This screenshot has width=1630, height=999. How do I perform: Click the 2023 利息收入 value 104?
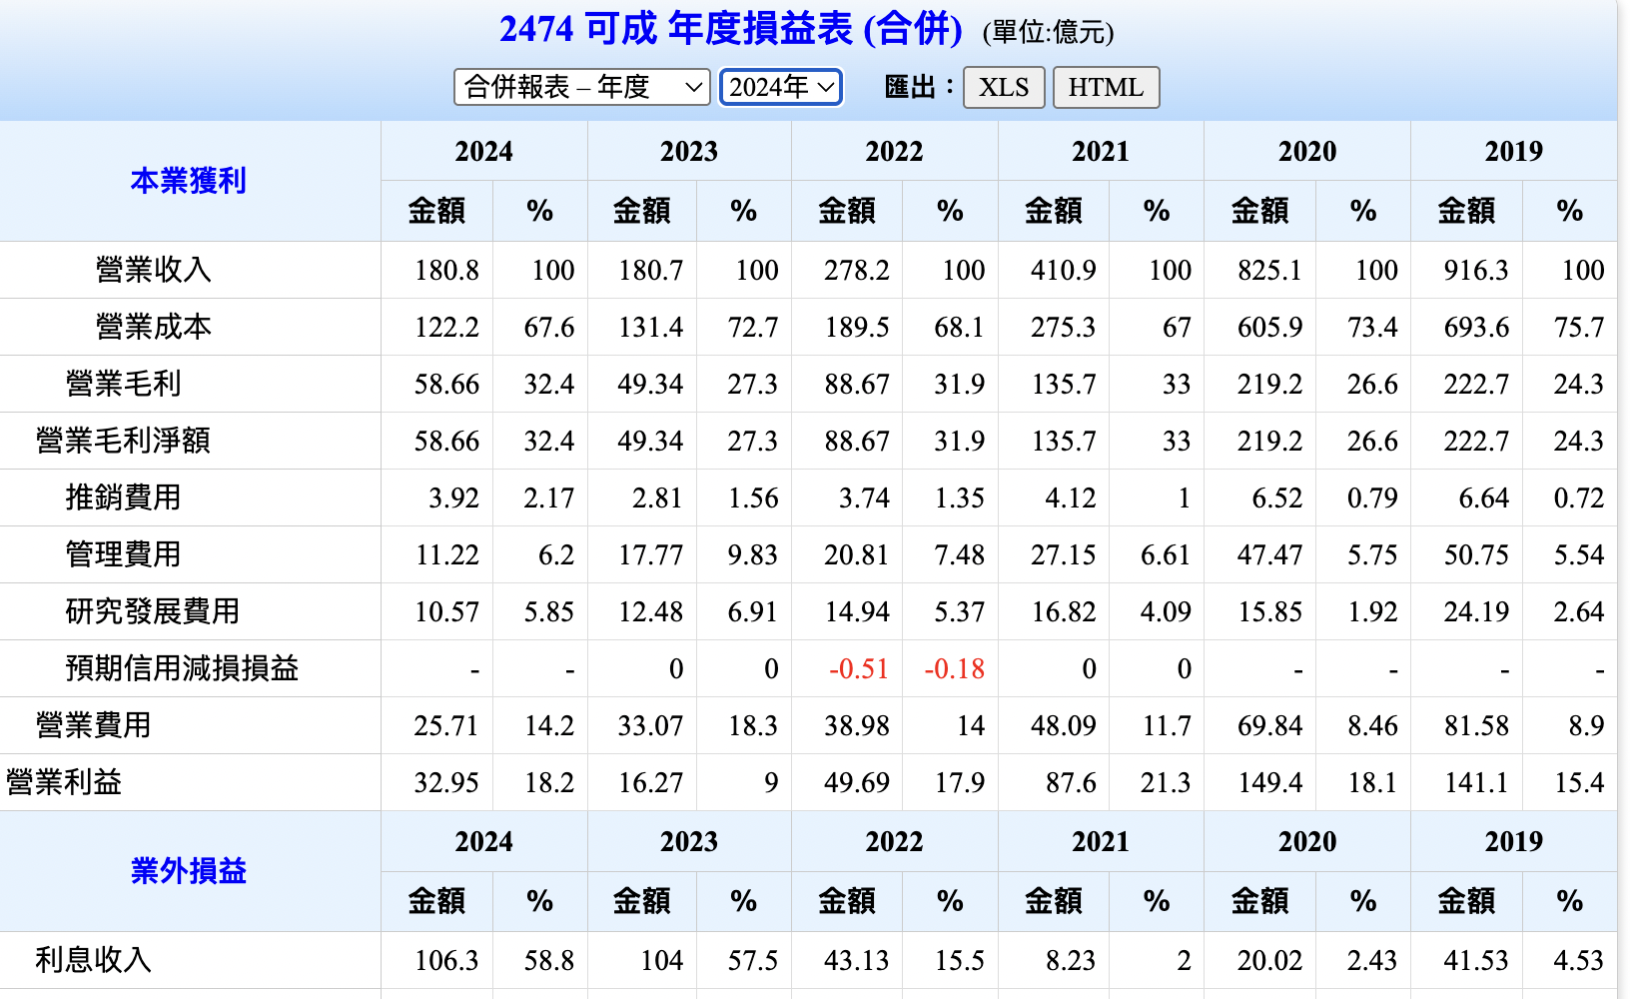662,960
